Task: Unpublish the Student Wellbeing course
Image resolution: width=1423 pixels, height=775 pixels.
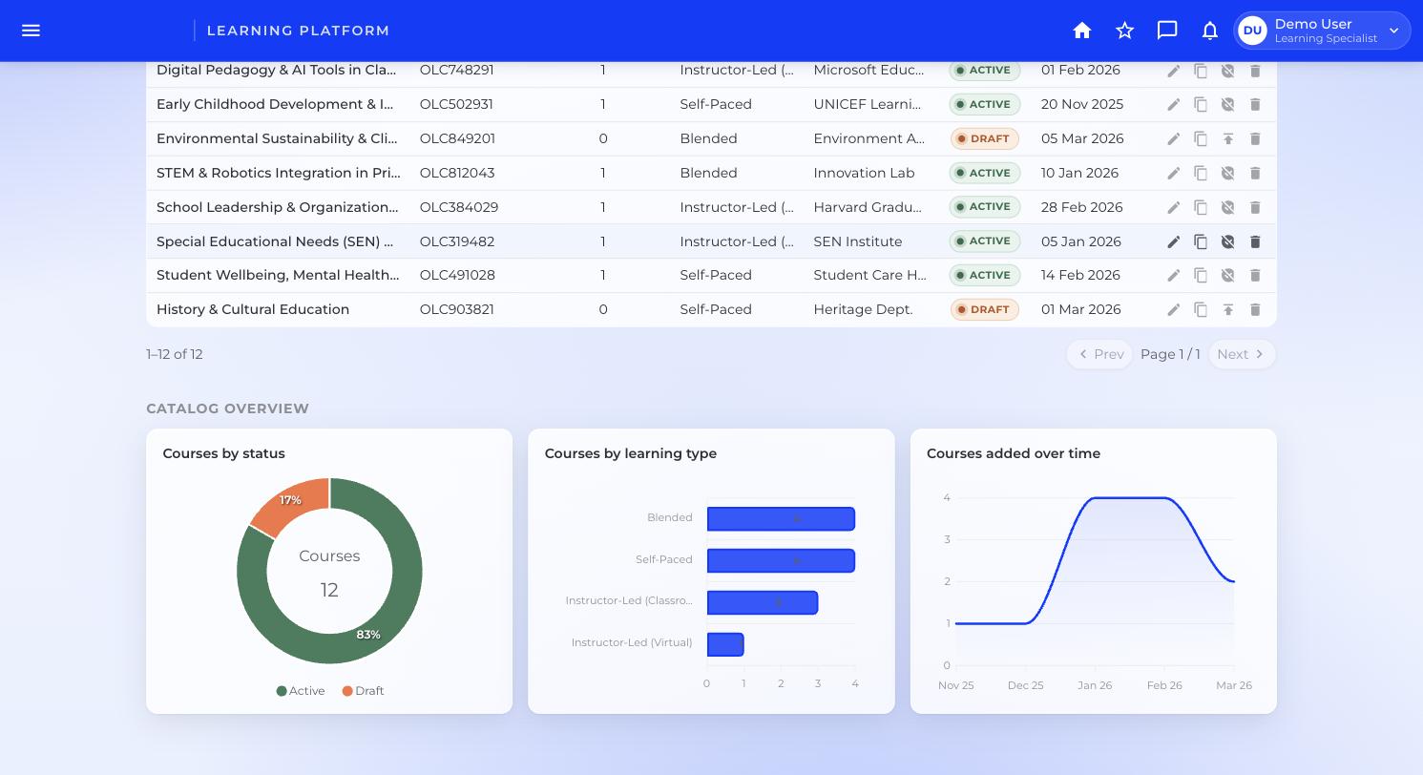Action: [1228, 275]
